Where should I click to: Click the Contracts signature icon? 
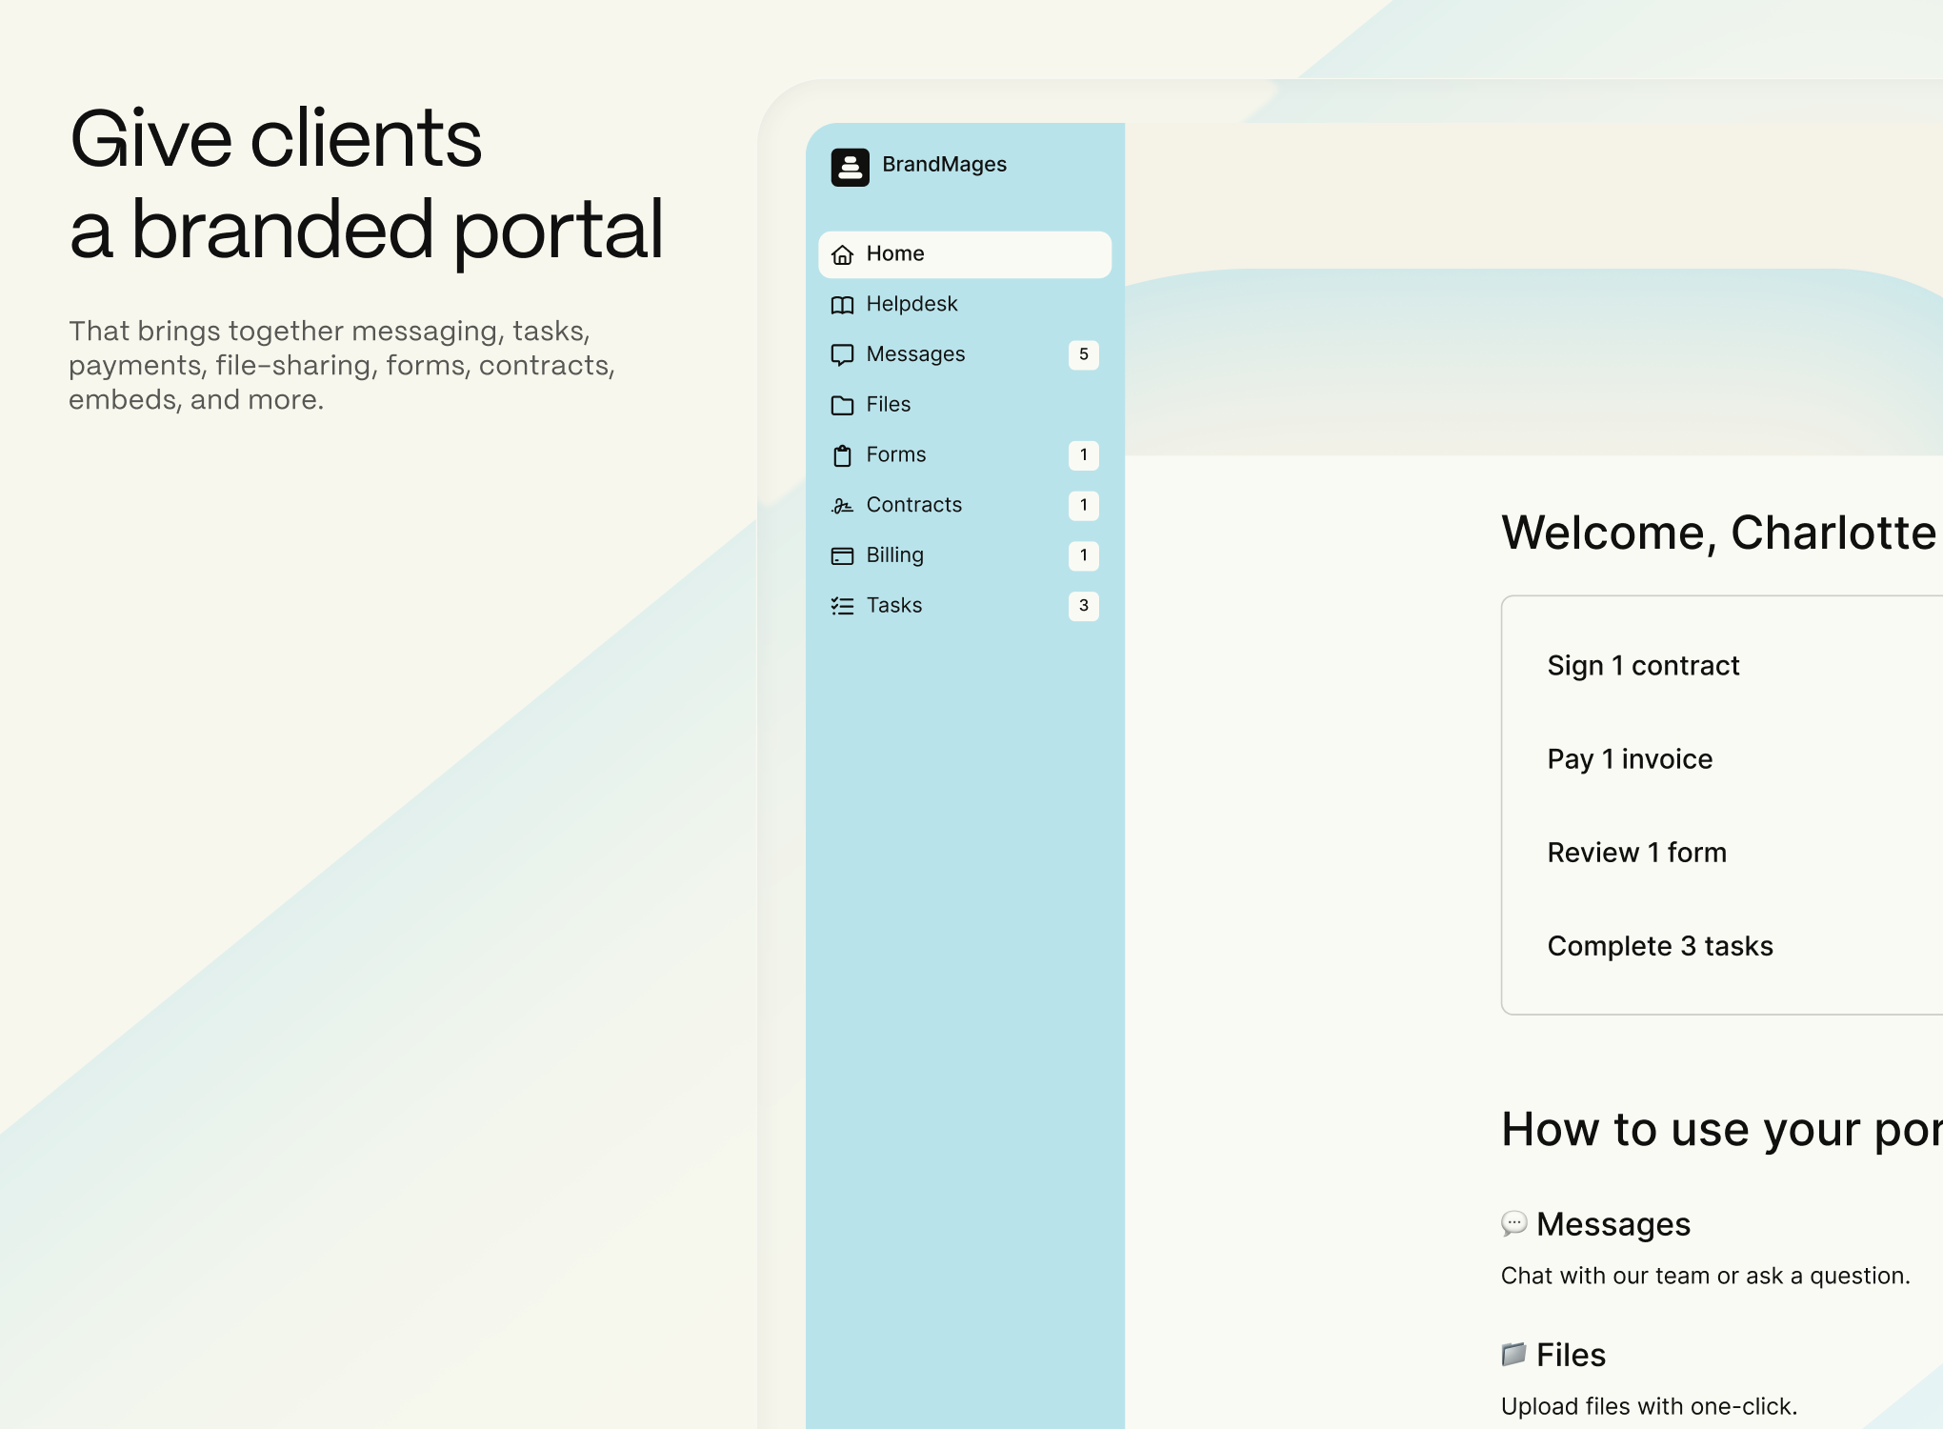(842, 506)
